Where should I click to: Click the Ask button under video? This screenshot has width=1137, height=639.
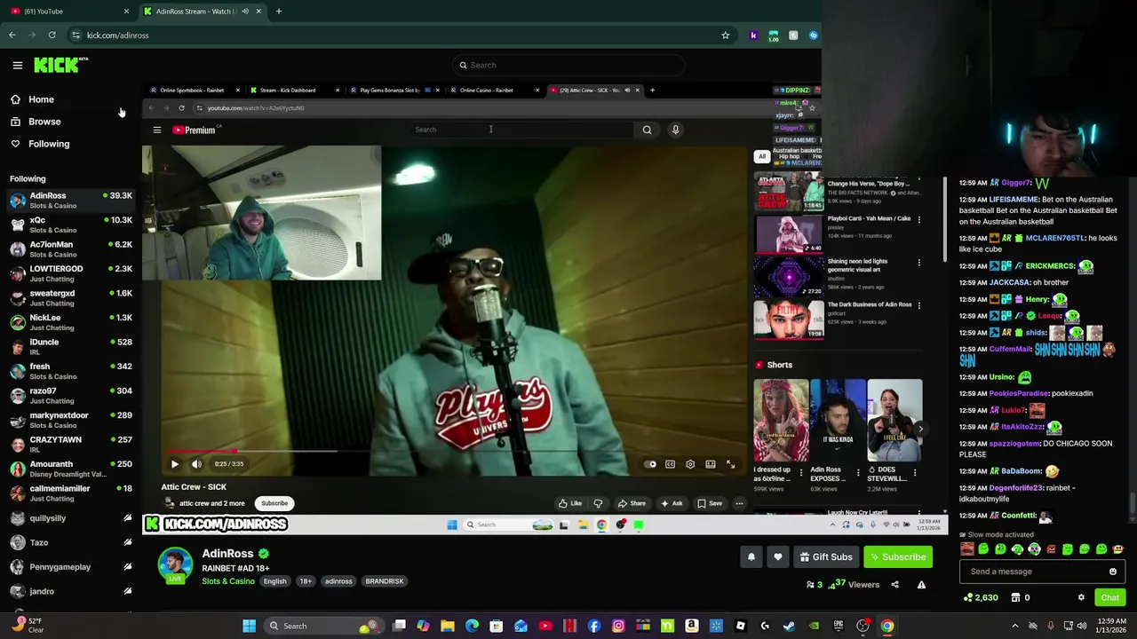point(672,503)
